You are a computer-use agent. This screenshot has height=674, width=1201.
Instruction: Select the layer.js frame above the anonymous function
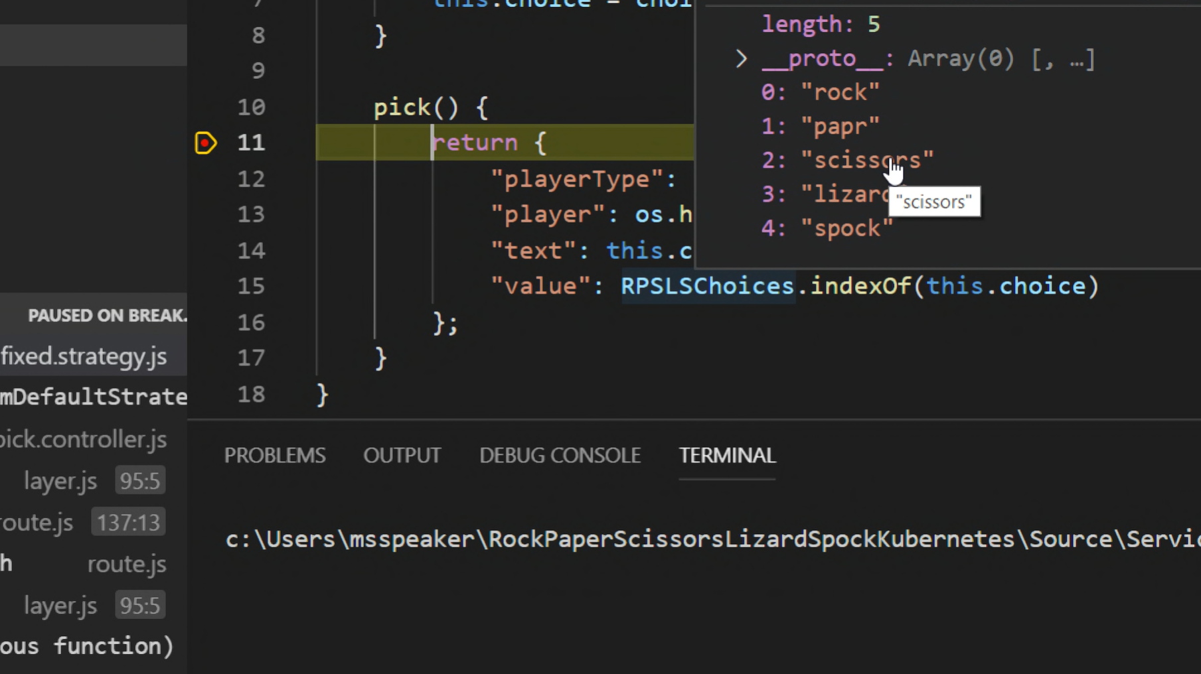pyautogui.click(x=94, y=605)
